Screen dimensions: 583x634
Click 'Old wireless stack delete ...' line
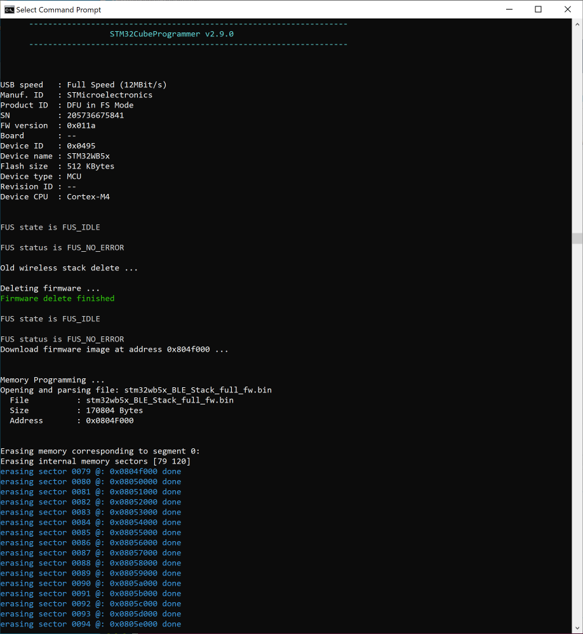tap(69, 268)
